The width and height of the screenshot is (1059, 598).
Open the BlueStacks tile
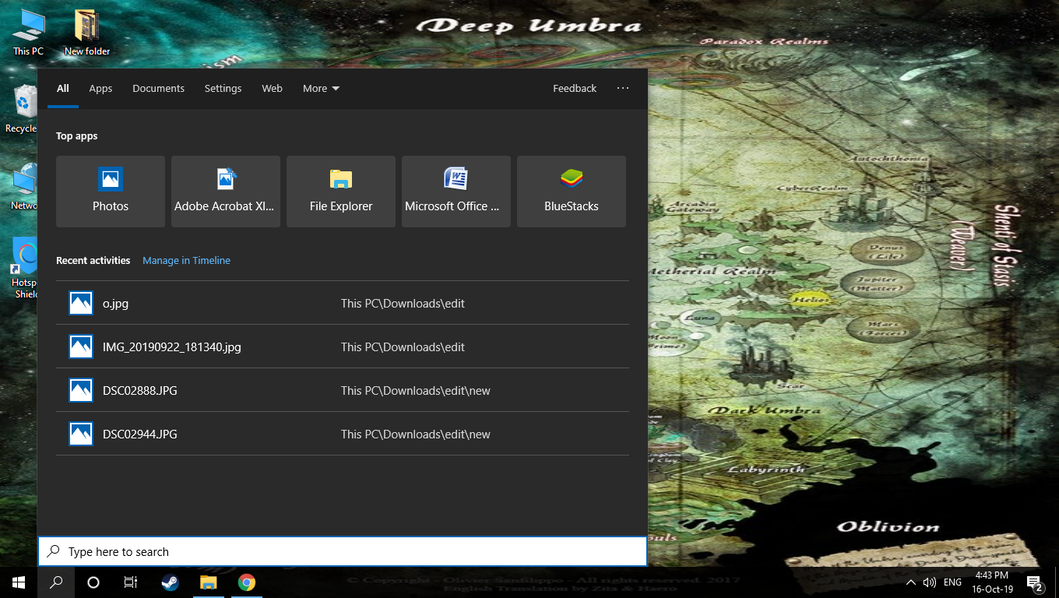[x=572, y=192]
